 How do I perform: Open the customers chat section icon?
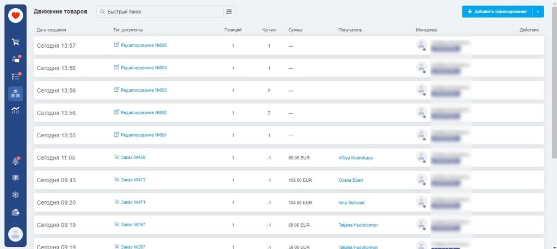point(16,59)
